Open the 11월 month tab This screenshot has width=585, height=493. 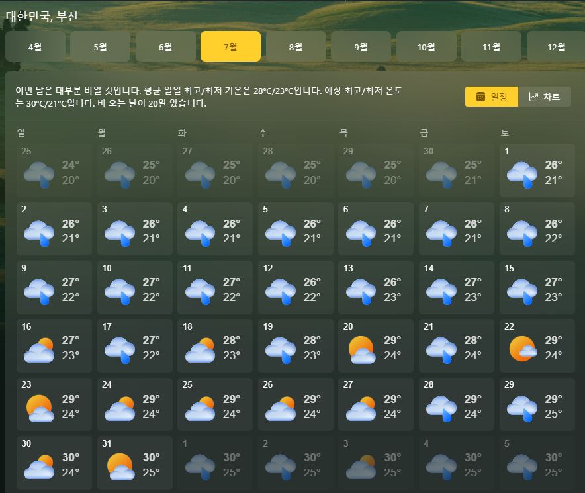pyautogui.click(x=491, y=46)
